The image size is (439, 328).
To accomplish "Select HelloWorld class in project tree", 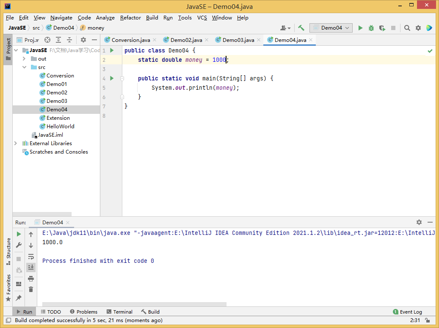I will pos(60,126).
